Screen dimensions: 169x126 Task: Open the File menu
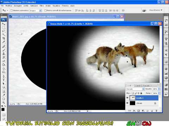(x=2, y=6)
